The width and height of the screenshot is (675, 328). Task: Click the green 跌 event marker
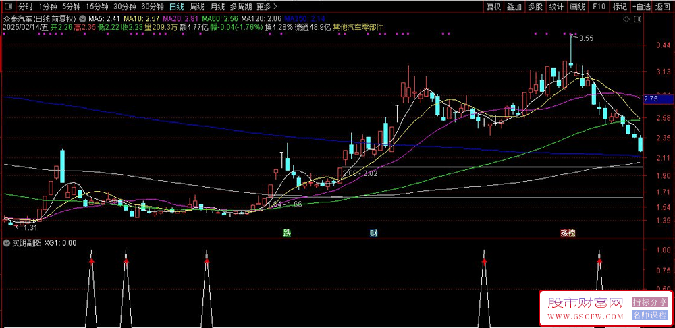tap(287, 234)
